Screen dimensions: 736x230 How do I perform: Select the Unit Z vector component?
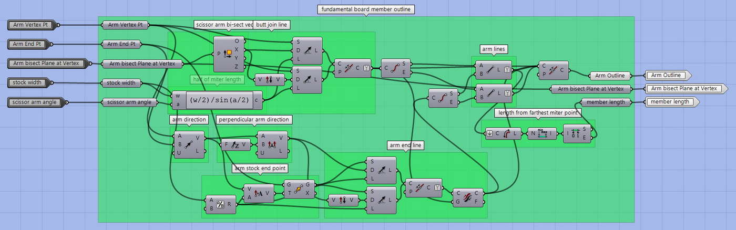pyautogui.click(x=236, y=145)
